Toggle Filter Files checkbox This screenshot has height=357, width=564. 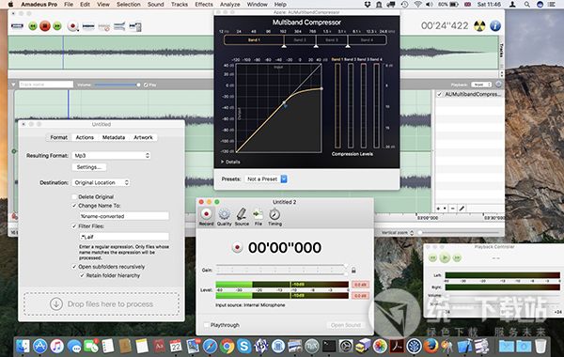pos(74,226)
